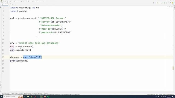Open the Services tool window
The width and height of the screenshot is (175, 98).
point(46,93)
